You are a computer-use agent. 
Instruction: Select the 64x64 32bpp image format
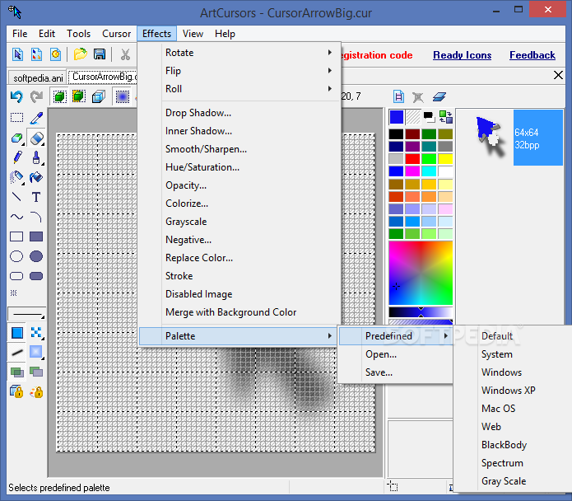pos(537,138)
